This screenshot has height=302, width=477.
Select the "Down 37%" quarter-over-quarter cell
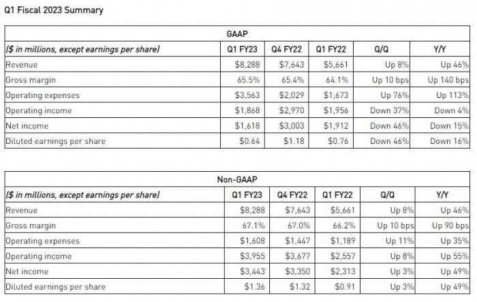point(390,110)
